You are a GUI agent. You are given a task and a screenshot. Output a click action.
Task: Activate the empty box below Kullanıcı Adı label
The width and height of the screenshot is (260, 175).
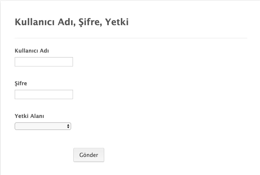44,62
